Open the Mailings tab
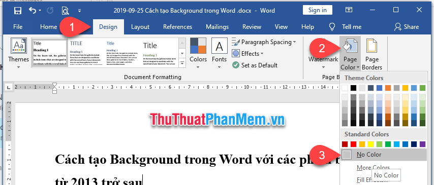Screen dimensions: 434x185 click(218, 27)
